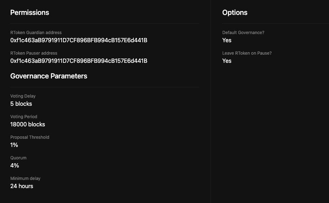Click the Quorum label

(x=18, y=158)
